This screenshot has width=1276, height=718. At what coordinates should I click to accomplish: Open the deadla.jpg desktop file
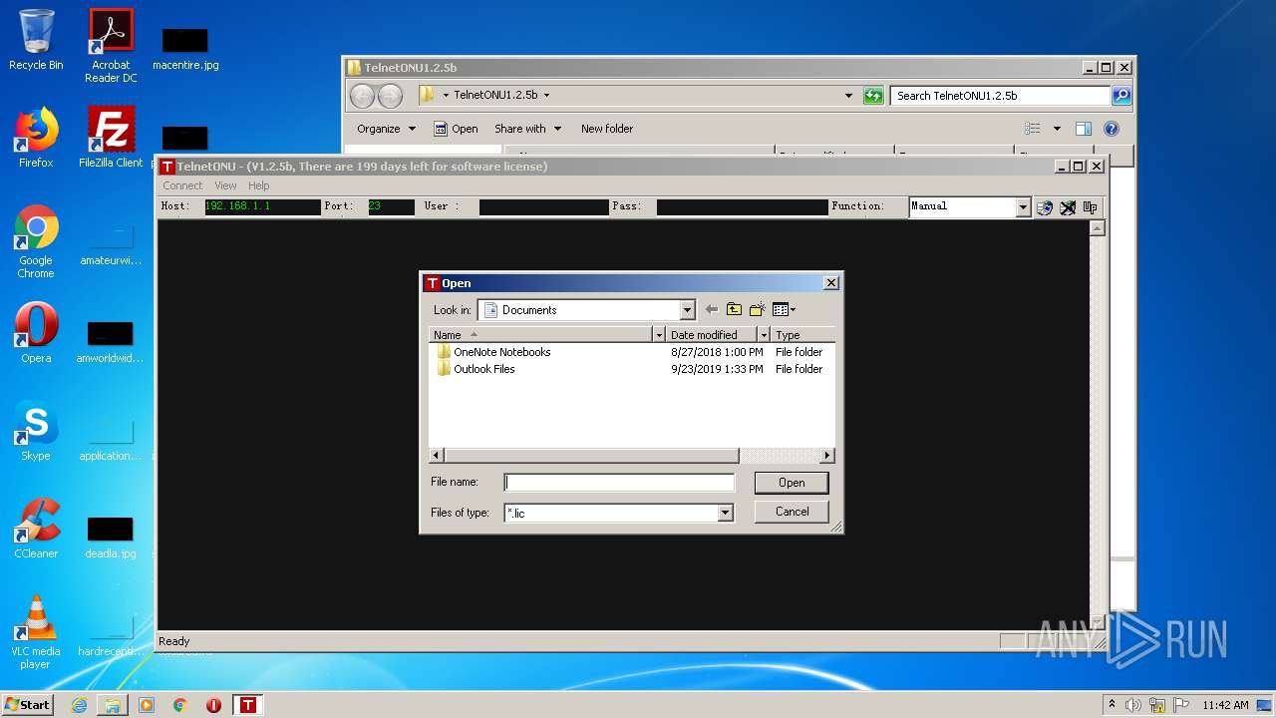coord(111,537)
